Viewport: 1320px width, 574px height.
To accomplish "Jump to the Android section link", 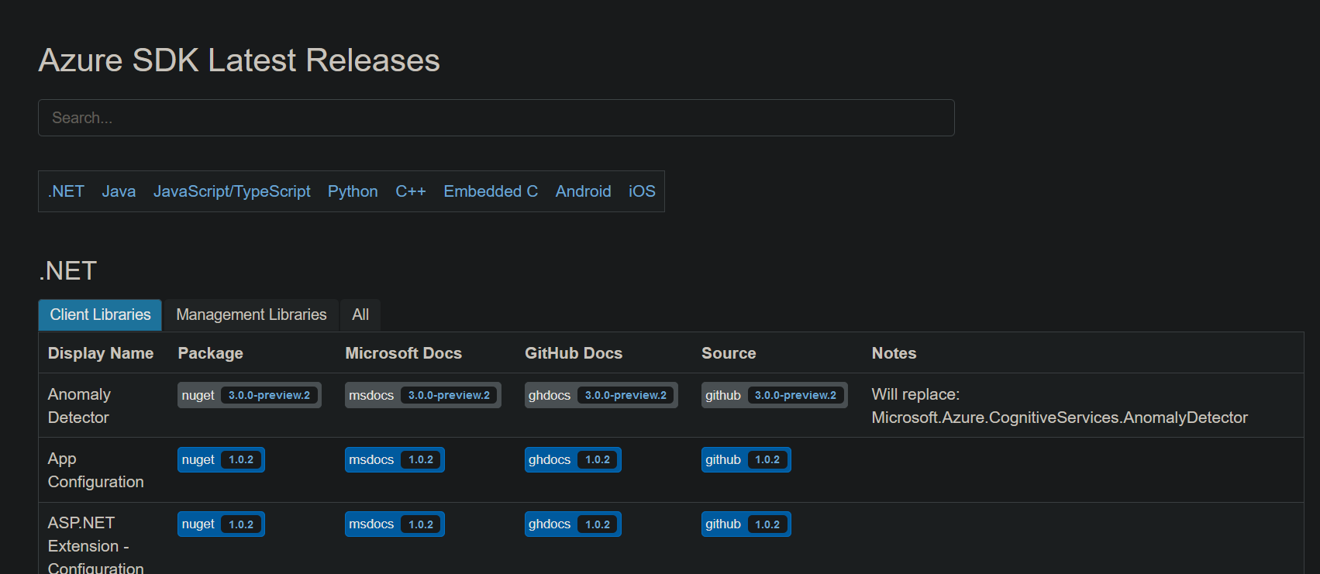I will [x=583, y=191].
